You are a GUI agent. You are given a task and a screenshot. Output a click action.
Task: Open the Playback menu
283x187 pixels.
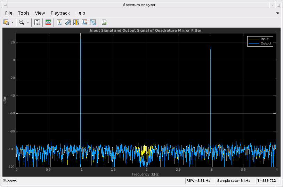[60, 13]
